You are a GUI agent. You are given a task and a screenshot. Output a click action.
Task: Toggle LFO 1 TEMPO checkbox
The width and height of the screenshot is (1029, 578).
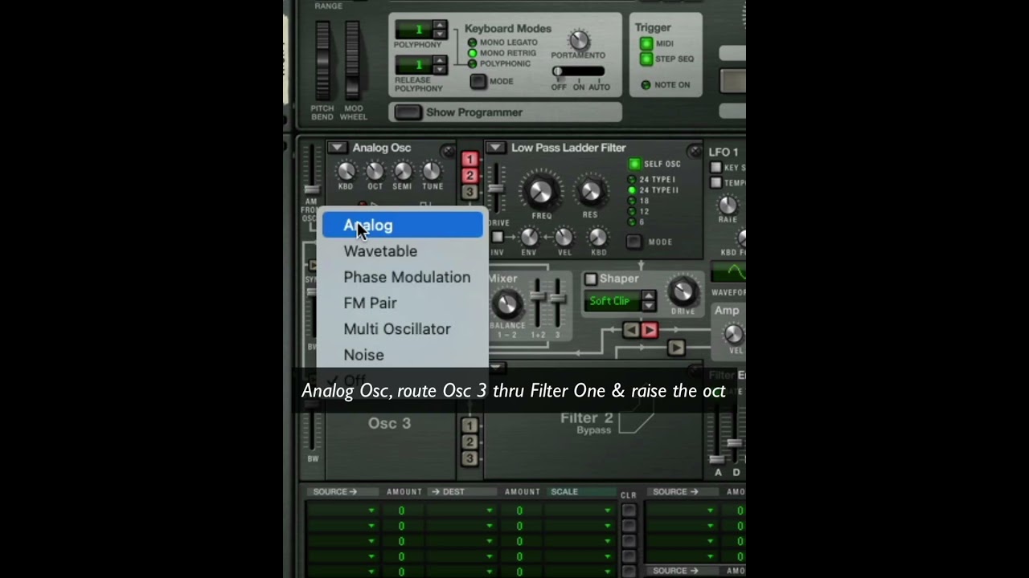click(715, 183)
